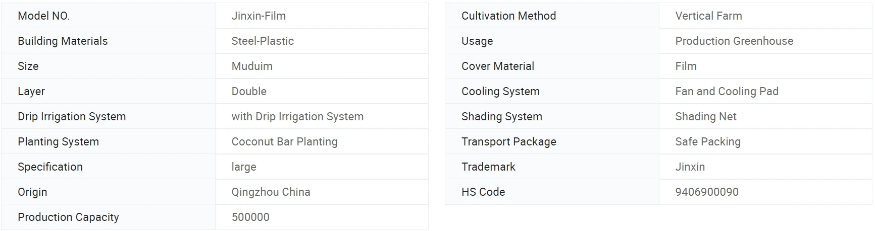875x231 pixels.
Task: Click the Shading Net value
Action: 706,116
